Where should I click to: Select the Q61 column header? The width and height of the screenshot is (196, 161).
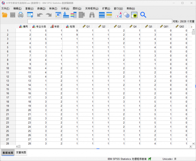(x=164, y=26)
